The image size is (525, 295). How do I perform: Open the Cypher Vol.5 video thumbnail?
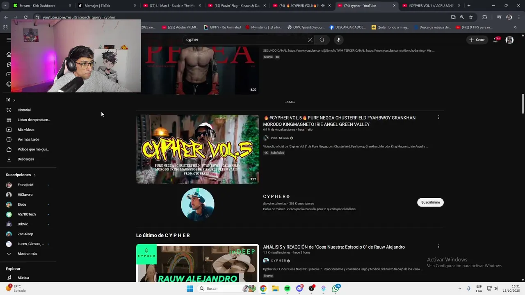(x=198, y=149)
